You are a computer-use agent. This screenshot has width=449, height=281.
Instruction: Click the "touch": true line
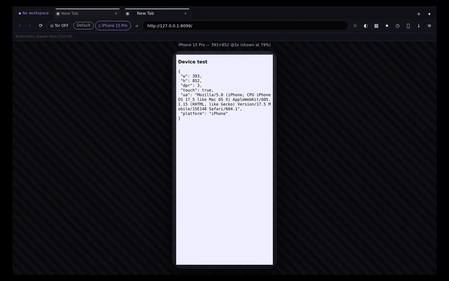click(x=197, y=90)
